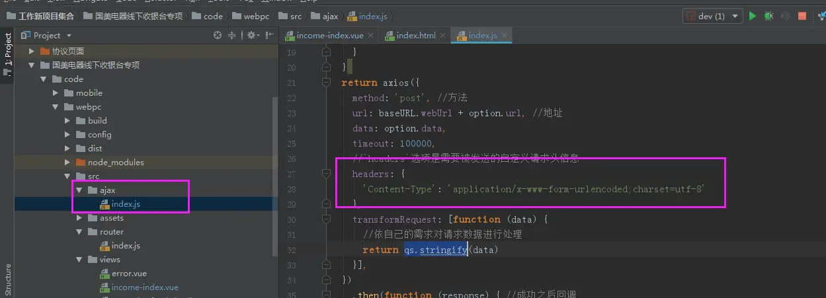Collapse the ajax folder
Image resolution: width=826 pixels, height=298 pixels.
point(79,190)
